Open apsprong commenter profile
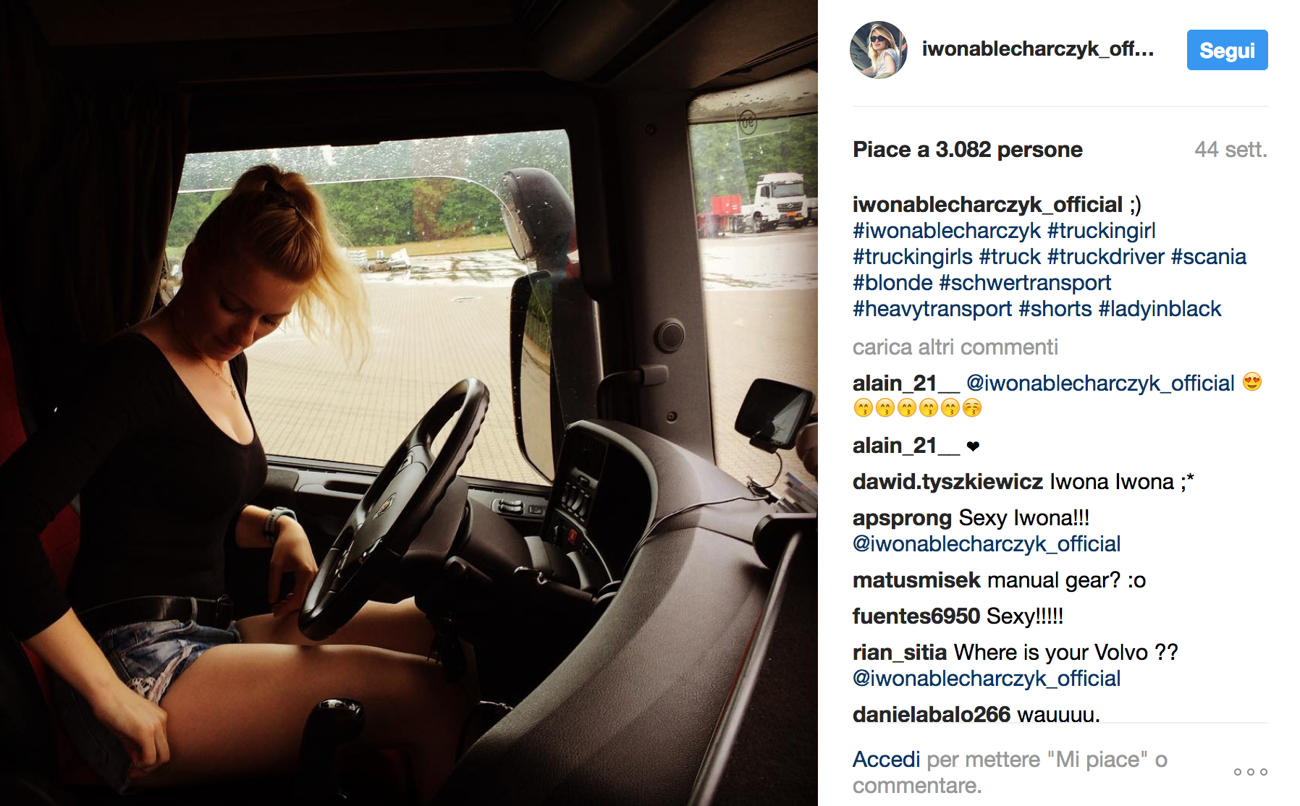 [x=902, y=518]
